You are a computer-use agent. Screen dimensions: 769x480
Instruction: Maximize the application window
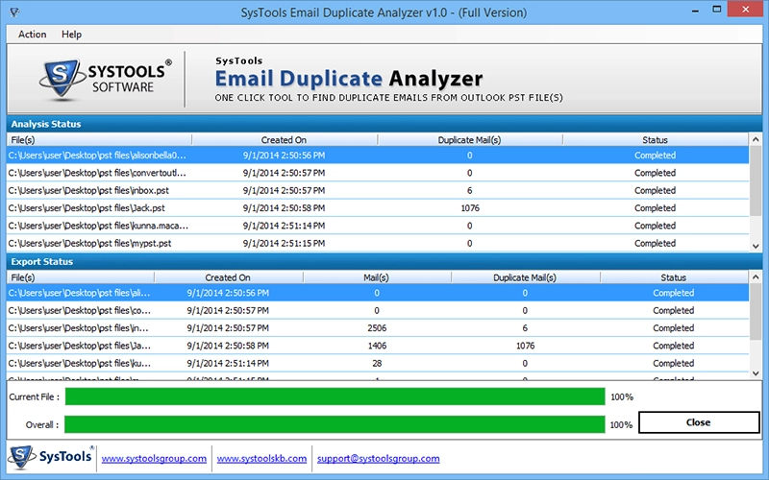[716, 10]
